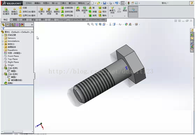Choose the Swept Boss (扫描) tool
Image resolution: width=195 pixels, height=135 pixels.
tap(23, 8)
